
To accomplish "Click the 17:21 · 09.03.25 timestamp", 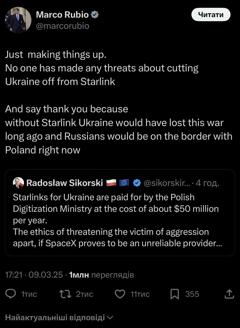I will tap(34, 275).
